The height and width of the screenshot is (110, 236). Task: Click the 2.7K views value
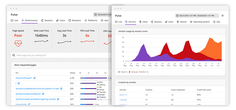click(72, 78)
